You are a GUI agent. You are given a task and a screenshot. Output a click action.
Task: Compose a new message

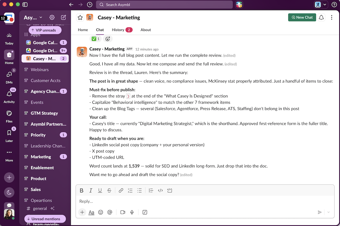coord(63,18)
